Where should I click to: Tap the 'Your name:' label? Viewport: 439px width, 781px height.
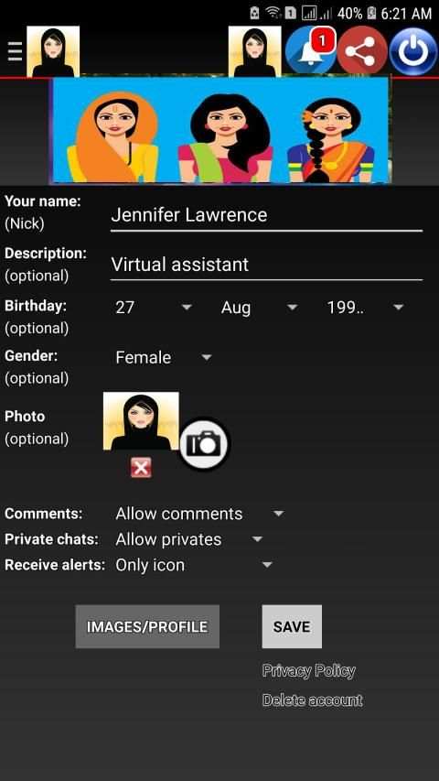tap(42, 201)
